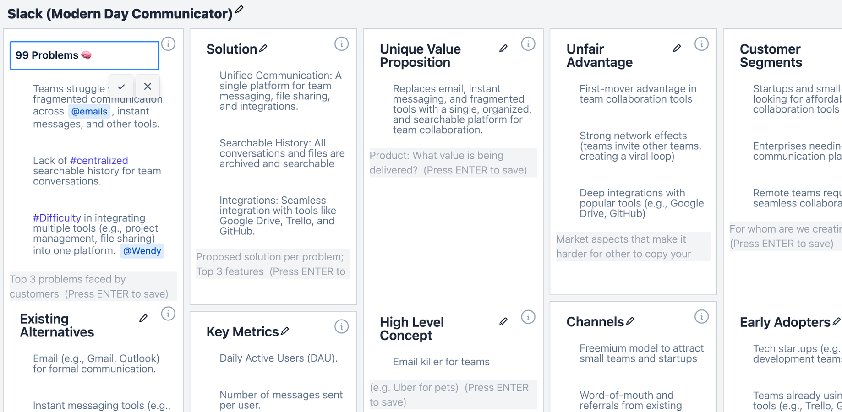842x412 pixels.
Task: Click the 'Customer Segments' card heading
Action: point(771,55)
